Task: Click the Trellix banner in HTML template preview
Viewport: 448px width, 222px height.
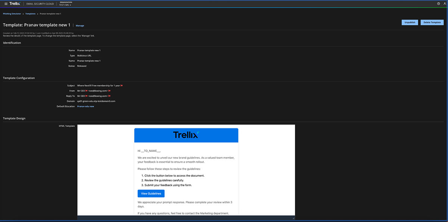Action: pyautogui.click(x=186, y=135)
